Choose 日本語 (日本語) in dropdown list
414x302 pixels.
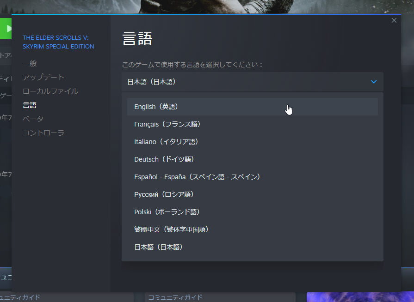point(253,247)
